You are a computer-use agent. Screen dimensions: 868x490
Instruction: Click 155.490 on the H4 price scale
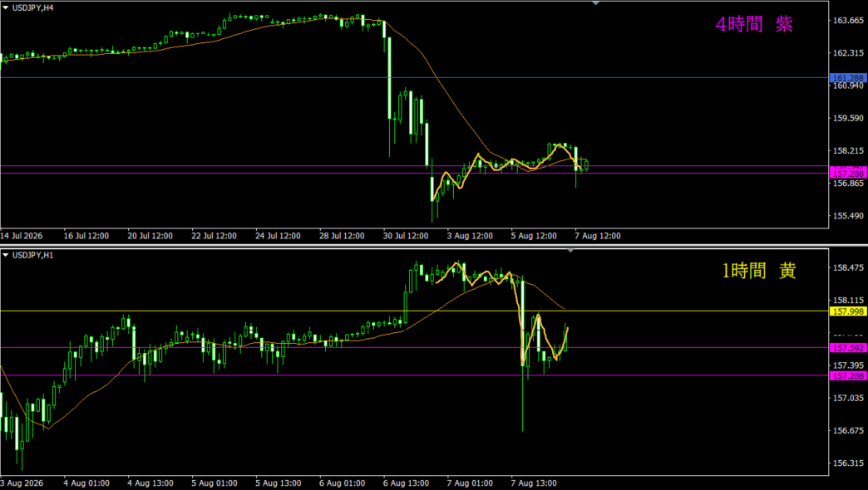(848, 216)
